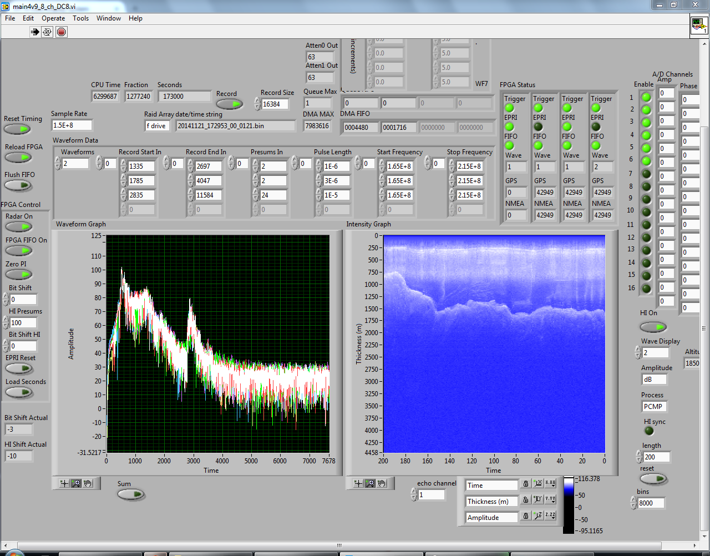Select zoom tool under Waveform Graph
710x556 pixels.
[x=77, y=483]
